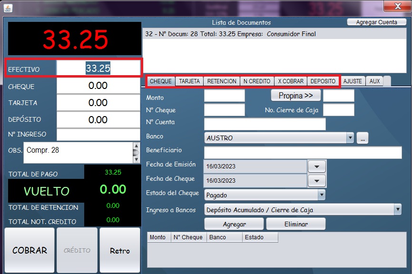The image size is (412, 274).
Task: Expand the Banco dropdown showing AUSTRO
Action: coord(350,138)
